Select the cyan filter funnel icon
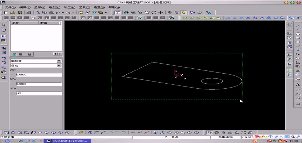This screenshot has height=143, width=302. point(94,13)
